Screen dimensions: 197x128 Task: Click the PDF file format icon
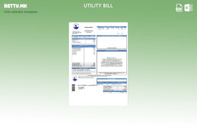pyautogui.click(x=179, y=8)
